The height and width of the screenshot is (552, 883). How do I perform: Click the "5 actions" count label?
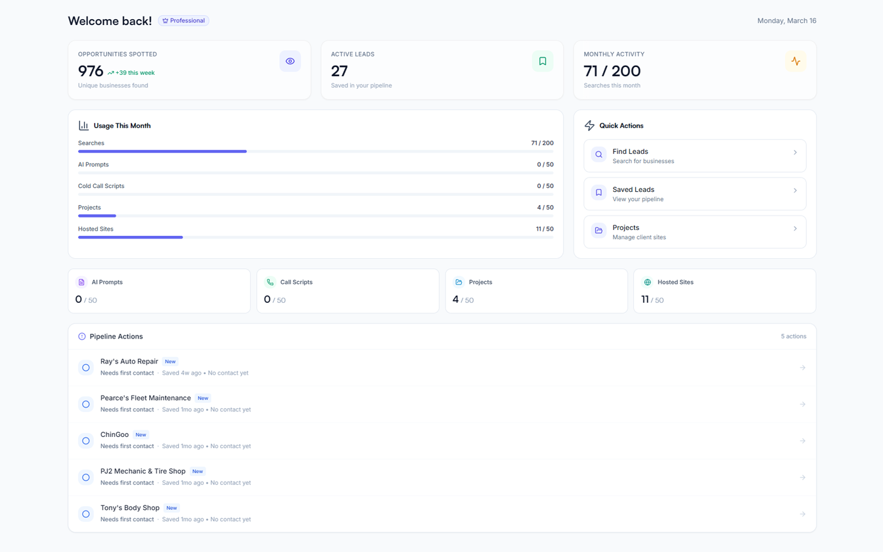794,336
